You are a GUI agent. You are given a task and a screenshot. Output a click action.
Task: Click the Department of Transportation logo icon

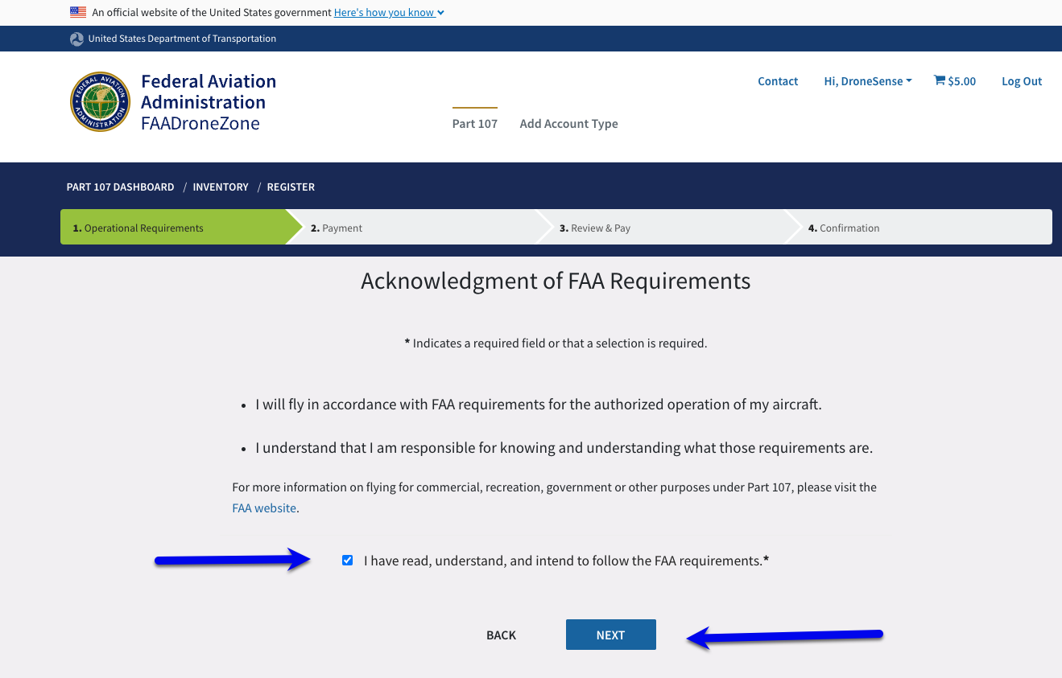pos(76,39)
